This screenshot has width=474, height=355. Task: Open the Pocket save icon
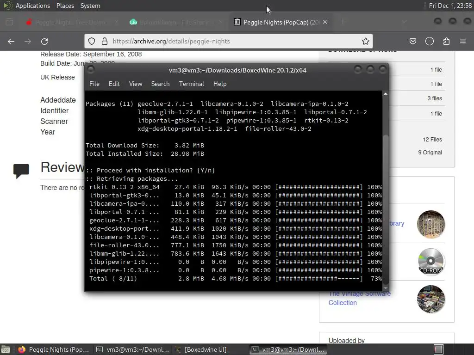coord(413,41)
